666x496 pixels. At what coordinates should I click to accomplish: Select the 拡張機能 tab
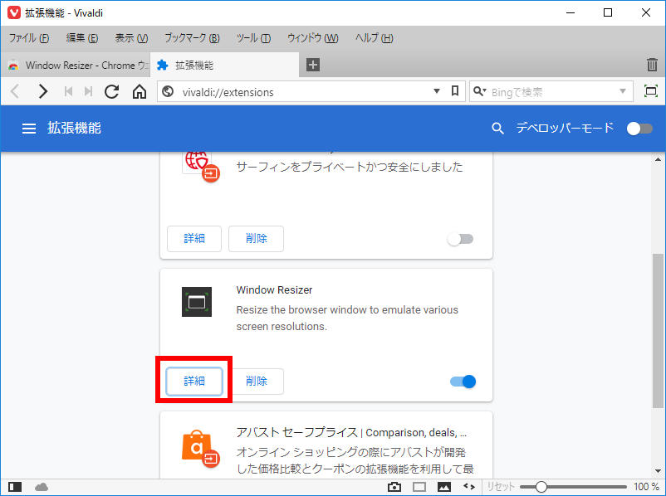coord(224,65)
